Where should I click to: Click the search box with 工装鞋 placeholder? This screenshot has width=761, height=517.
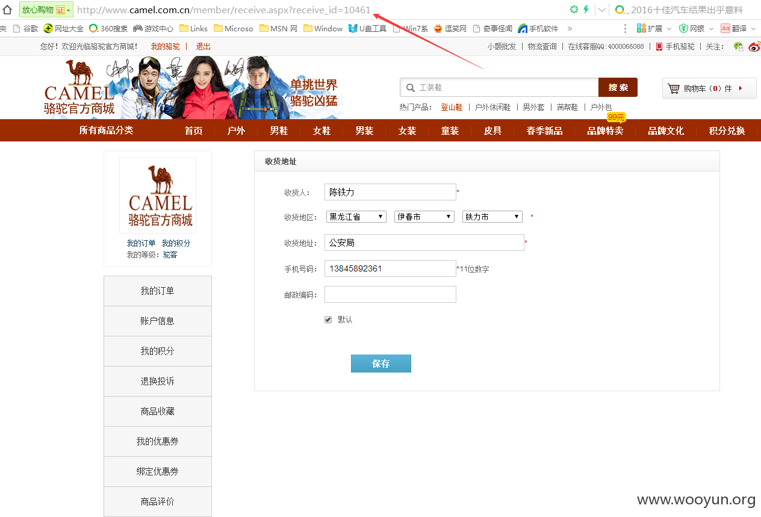(x=499, y=87)
